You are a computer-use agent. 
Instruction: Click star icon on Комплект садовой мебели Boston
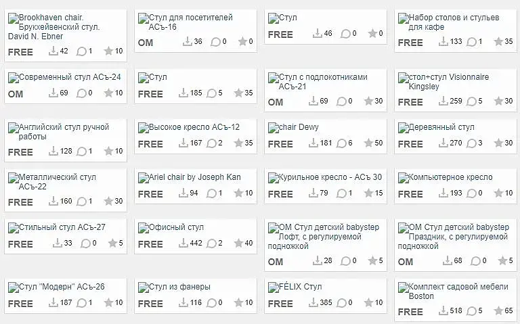tap(498, 312)
